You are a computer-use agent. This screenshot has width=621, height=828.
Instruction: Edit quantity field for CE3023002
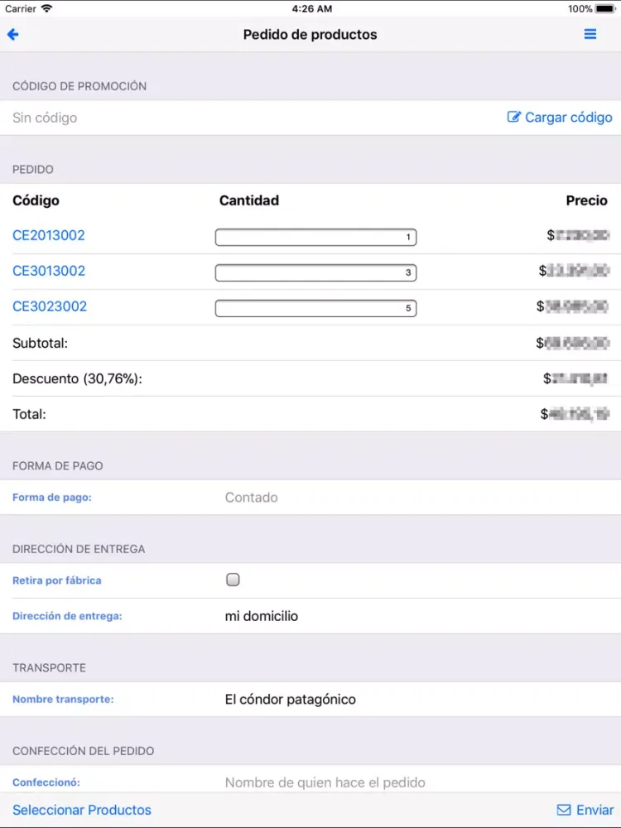(315, 308)
